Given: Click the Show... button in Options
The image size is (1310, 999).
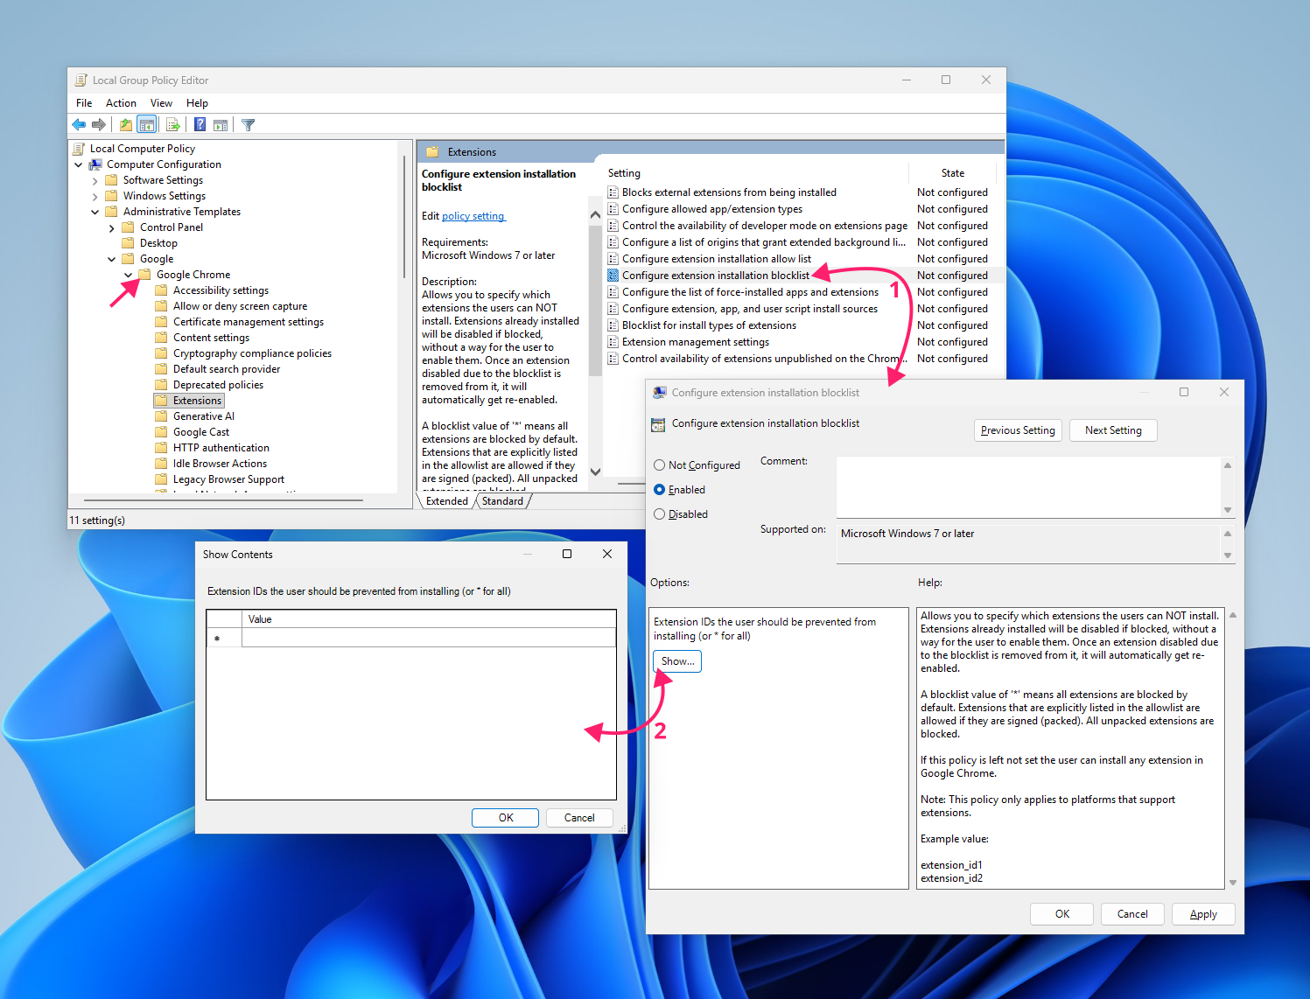Looking at the screenshot, I should [x=677, y=661].
